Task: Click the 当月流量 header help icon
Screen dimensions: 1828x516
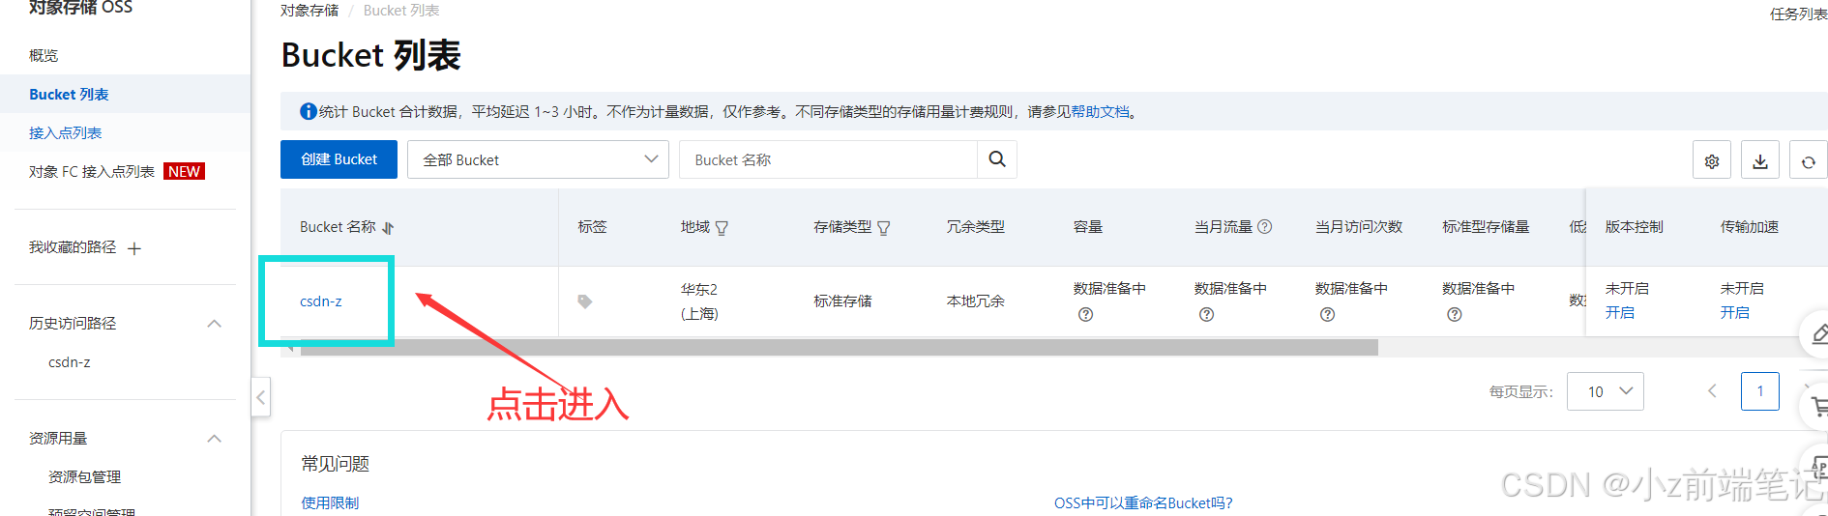Action: pyautogui.click(x=1264, y=226)
